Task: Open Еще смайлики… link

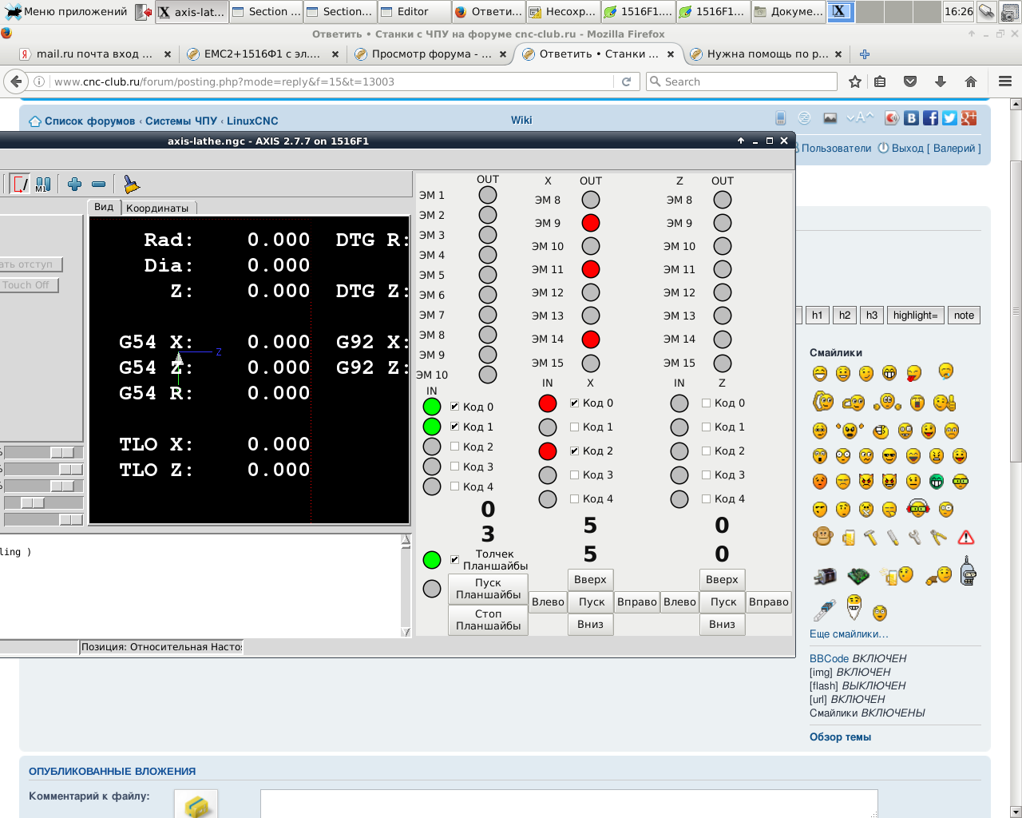Action: pyautogui.click(x=849, y=633)
